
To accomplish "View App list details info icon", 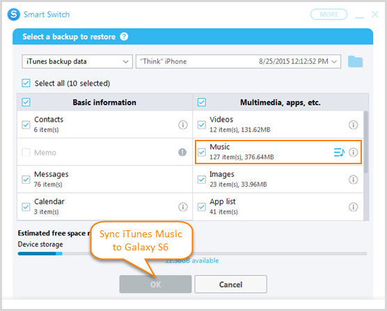I will click(x=353, y=207).
